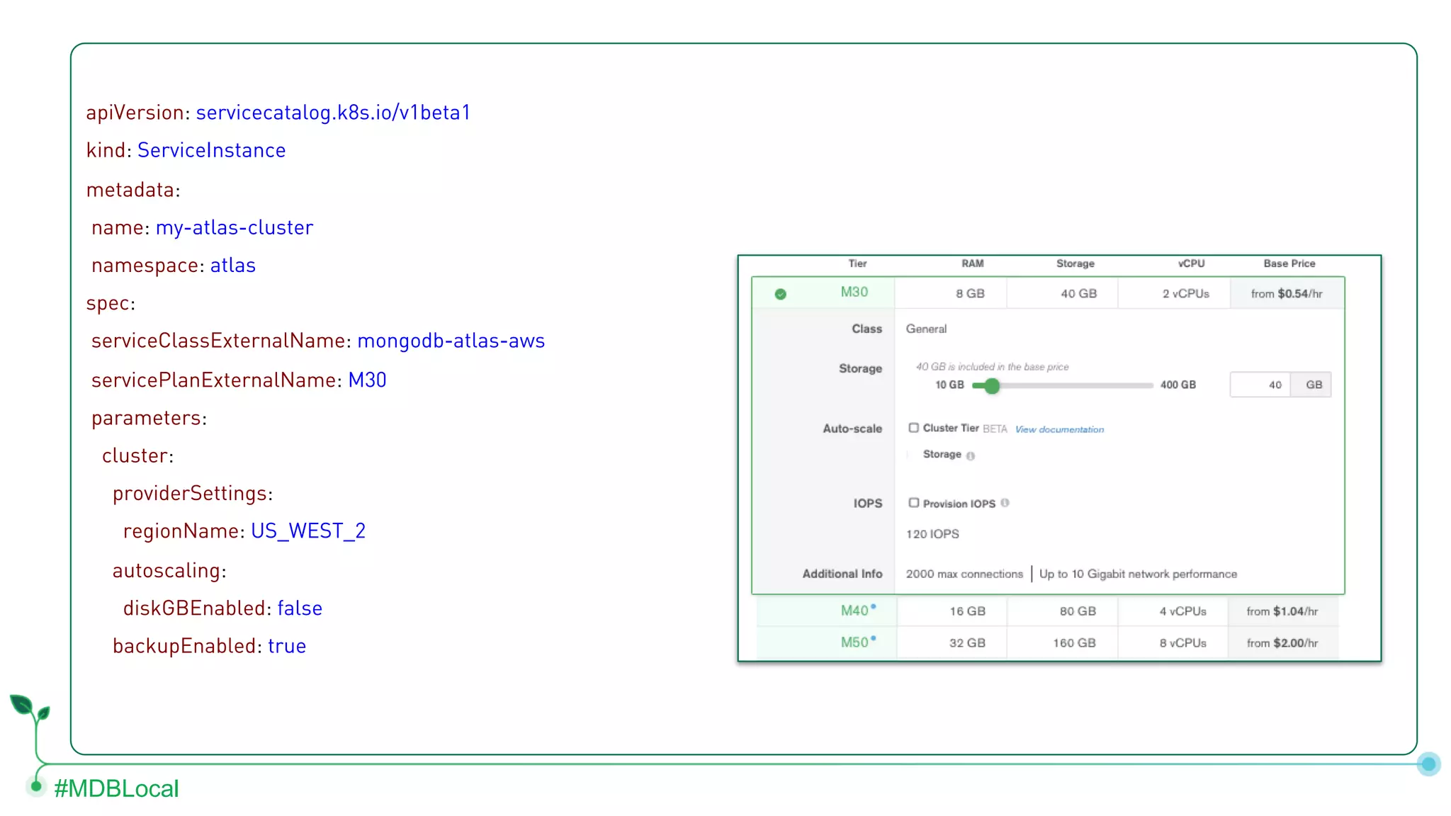This screenshot has width=1451, height=816.
Task: Click the green leaf sprout icon
Action: coord(29,708)
